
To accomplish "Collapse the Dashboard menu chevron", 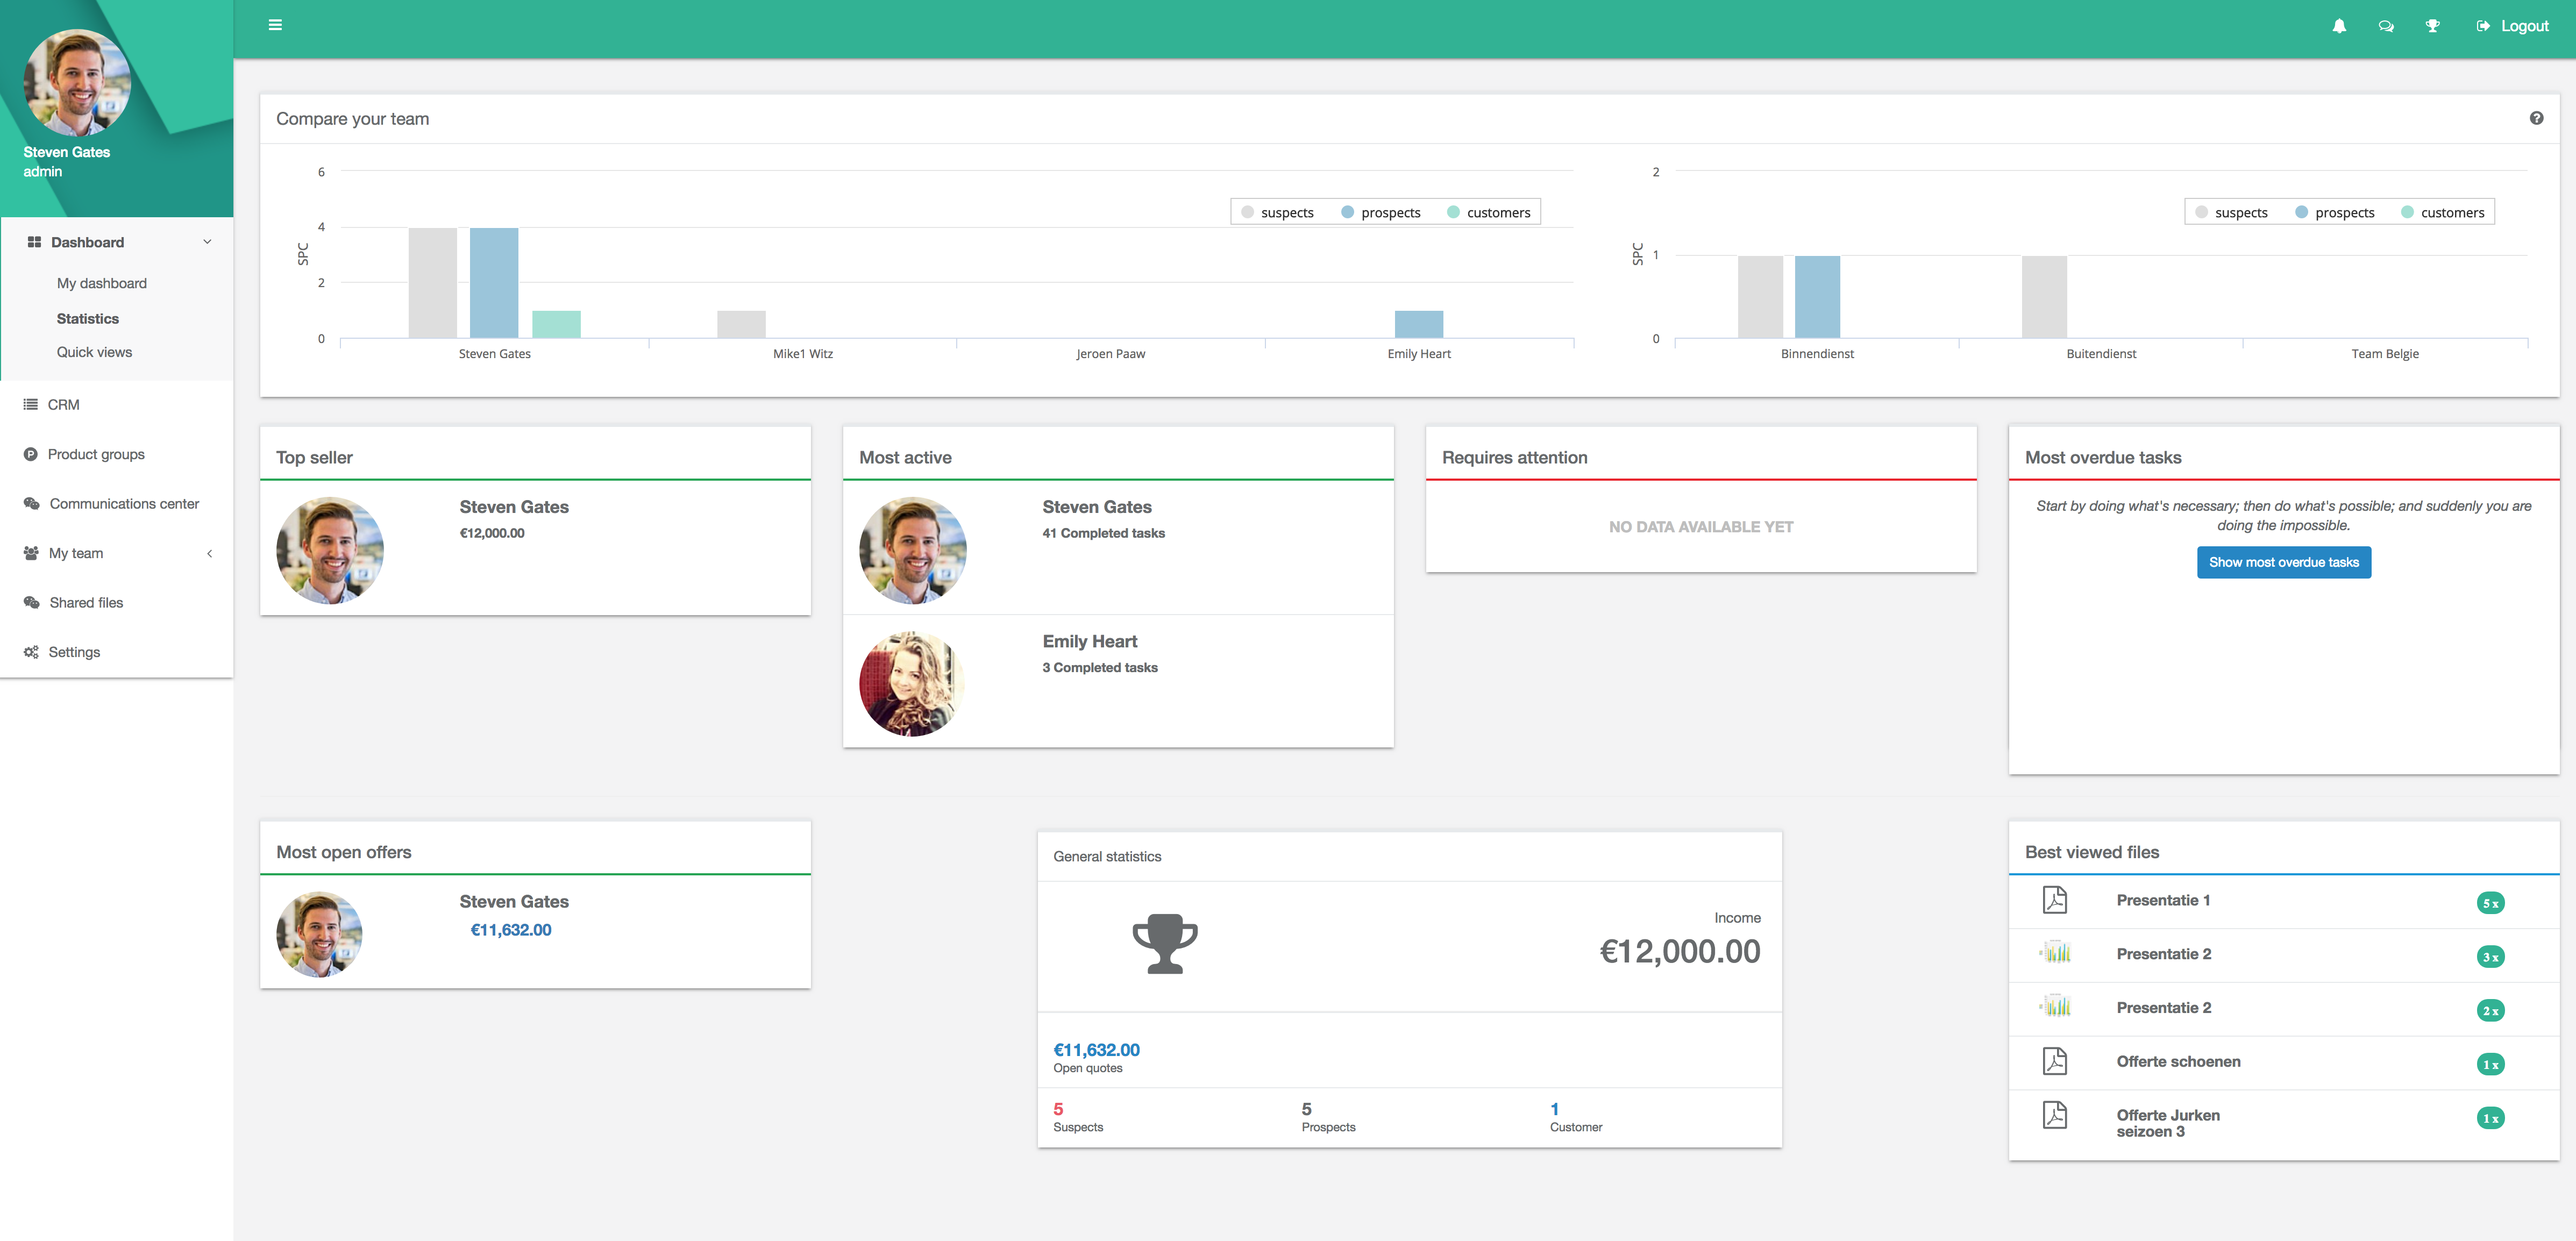I will click(x=207, y=242).
